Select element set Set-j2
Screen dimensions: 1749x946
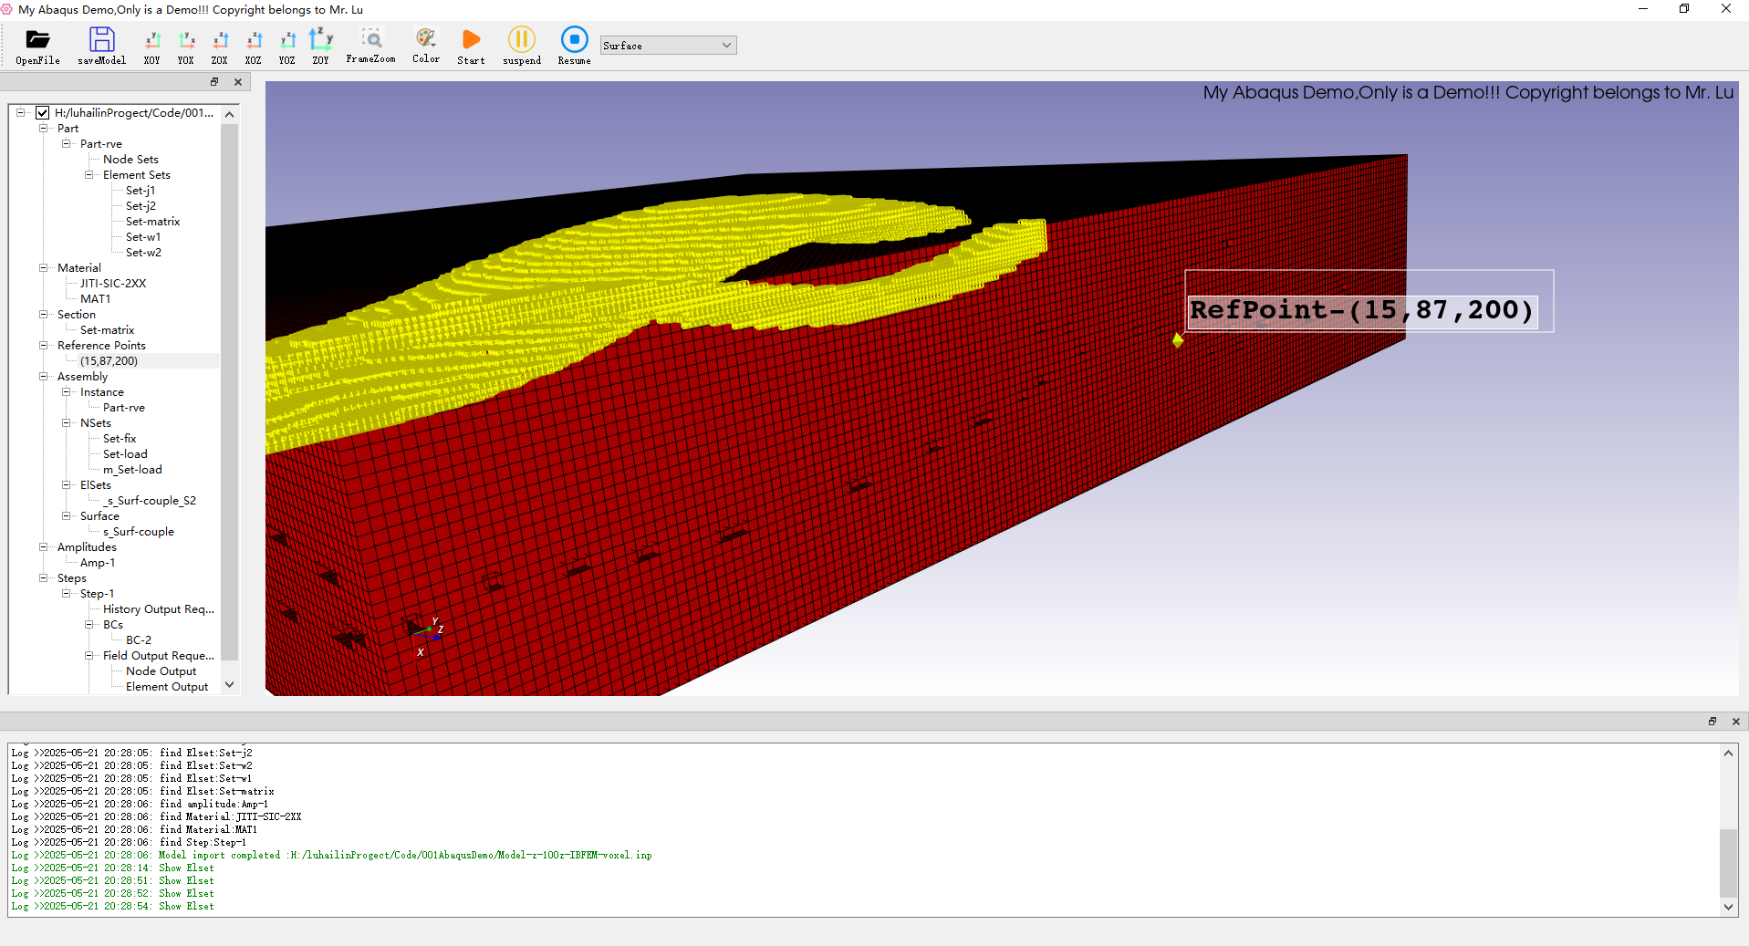[141, 206]
